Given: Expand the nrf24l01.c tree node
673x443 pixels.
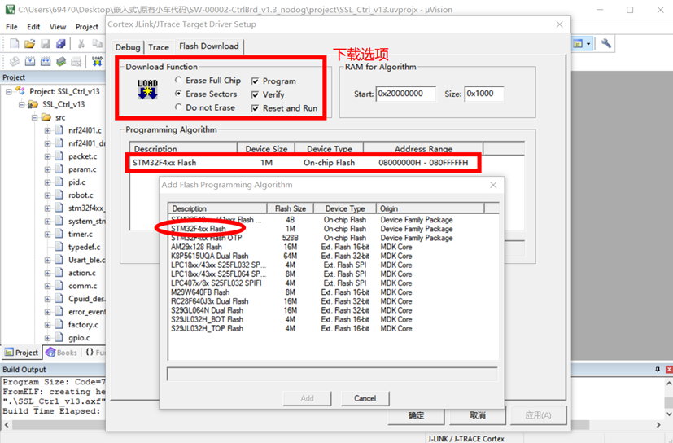Looking at the screenshot, I should [47, 130].
